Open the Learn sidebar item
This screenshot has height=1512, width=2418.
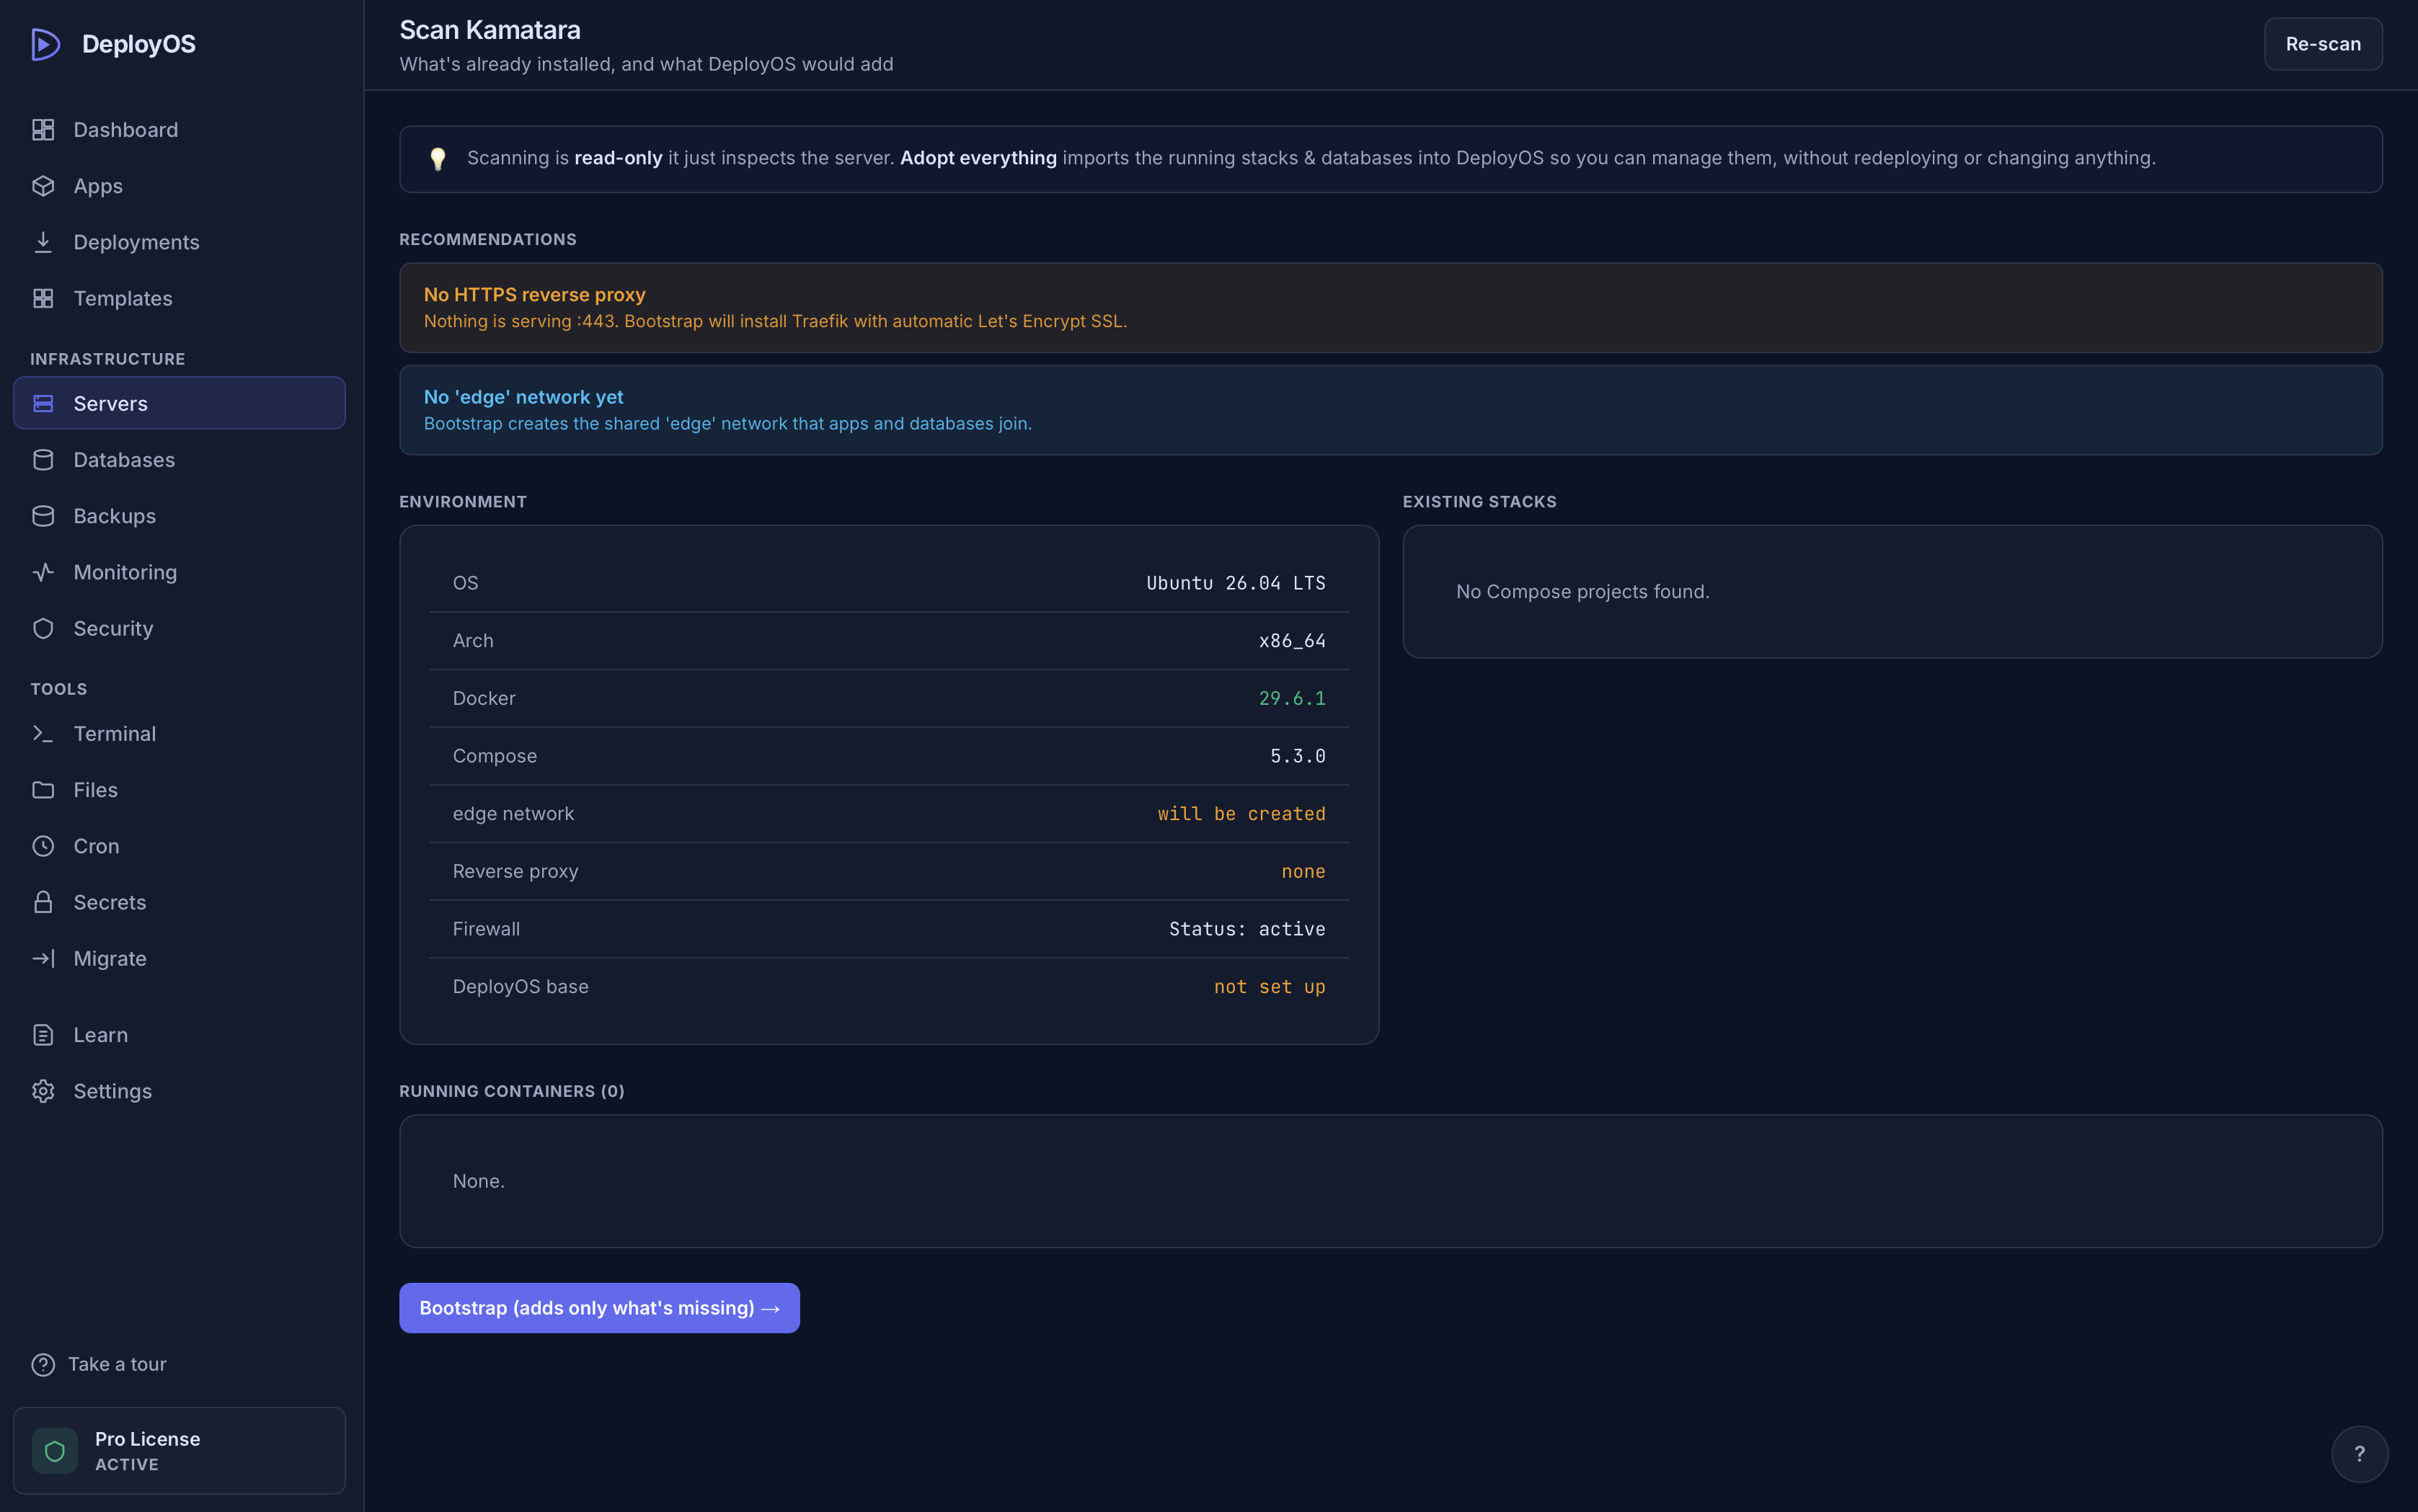[179, 1035]
